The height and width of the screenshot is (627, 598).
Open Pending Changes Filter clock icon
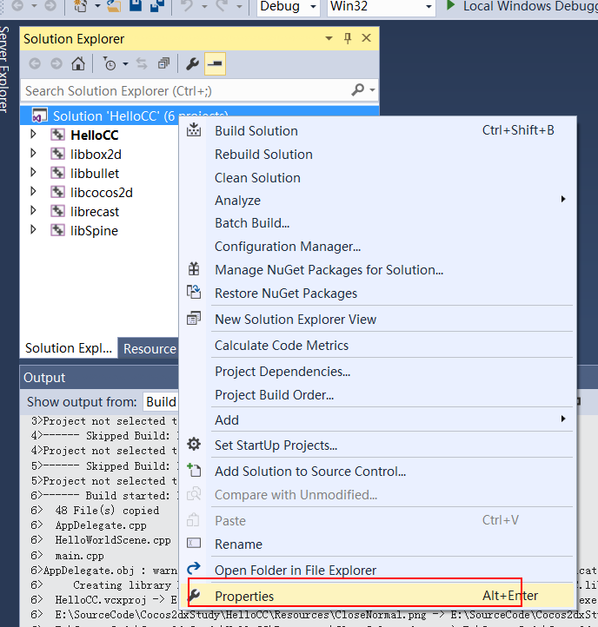pos(110,63)
